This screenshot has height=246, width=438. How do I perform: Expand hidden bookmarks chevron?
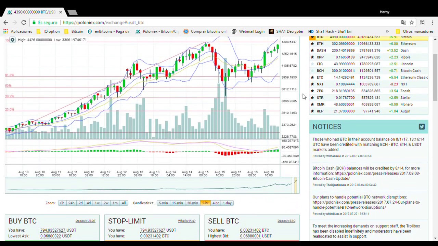[x=387, y=31]
